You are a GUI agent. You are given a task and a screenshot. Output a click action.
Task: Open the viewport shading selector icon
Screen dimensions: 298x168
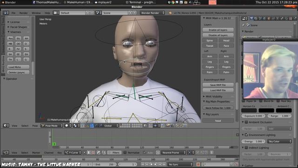pyautogui.click(x=68, y=126)
